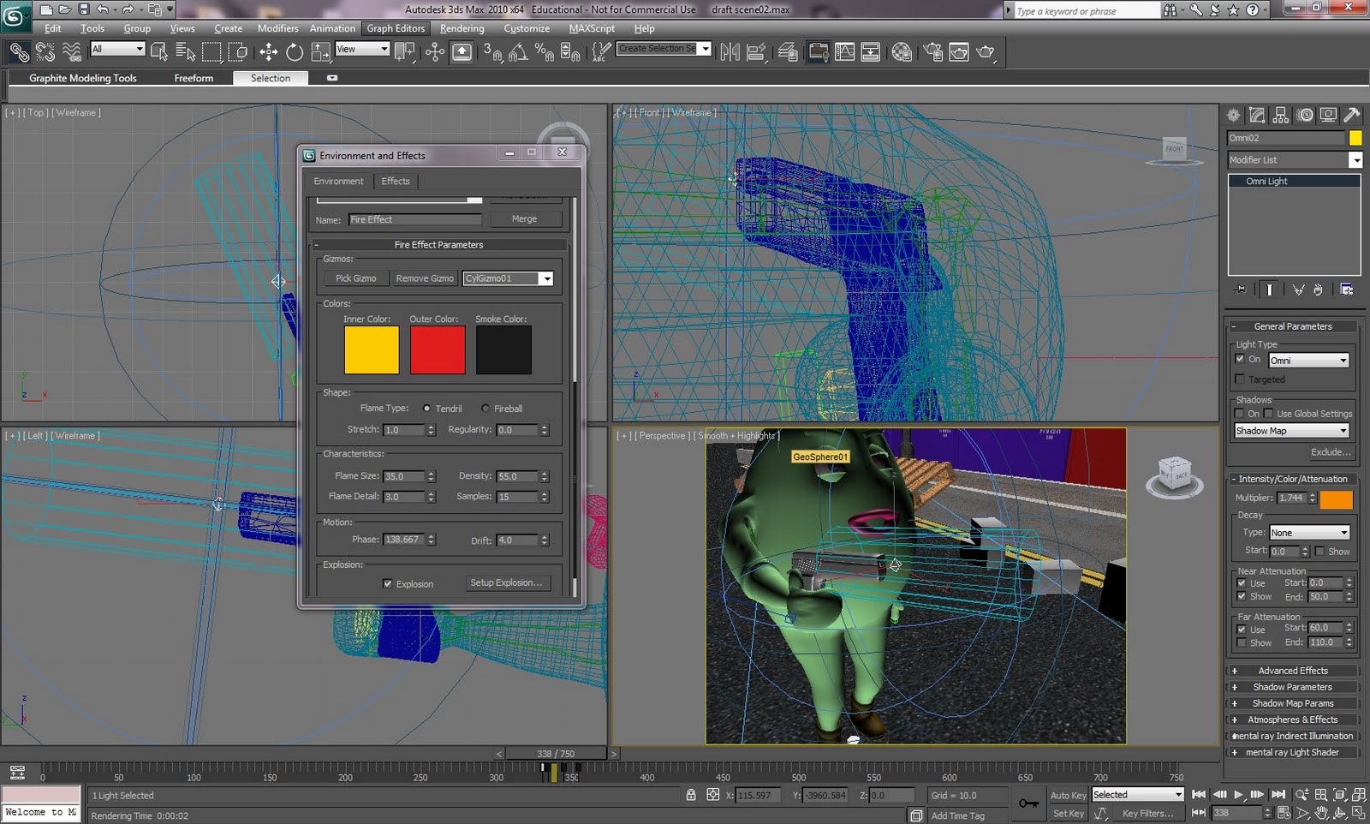Activate the Select and Rotate tool
Screen dimensions: 1370x824
tap(294, 52)
